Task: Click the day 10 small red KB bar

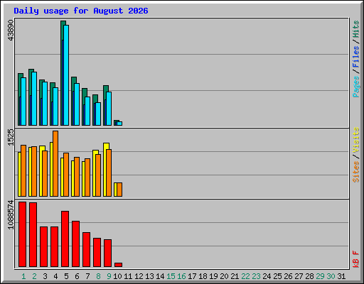Action: pyautogui.click(x=118, y=265)
